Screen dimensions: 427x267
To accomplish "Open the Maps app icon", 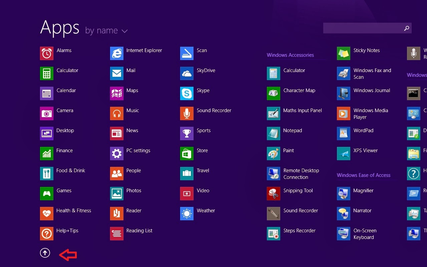I will pos(117,93).
